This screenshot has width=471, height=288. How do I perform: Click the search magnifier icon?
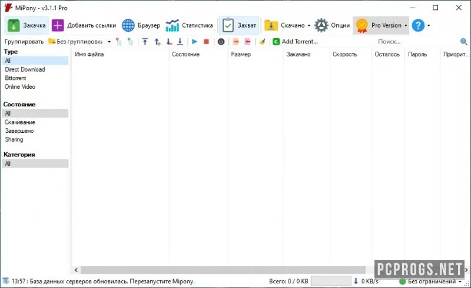click(463, 42)
